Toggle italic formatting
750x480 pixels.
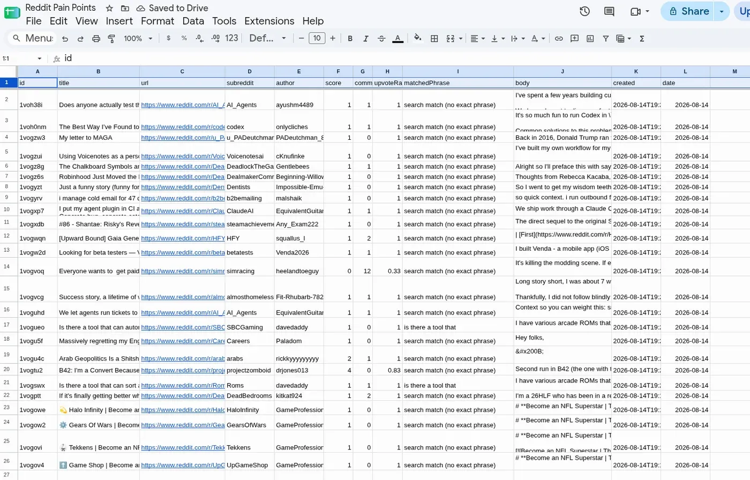[x=365, y=39]
